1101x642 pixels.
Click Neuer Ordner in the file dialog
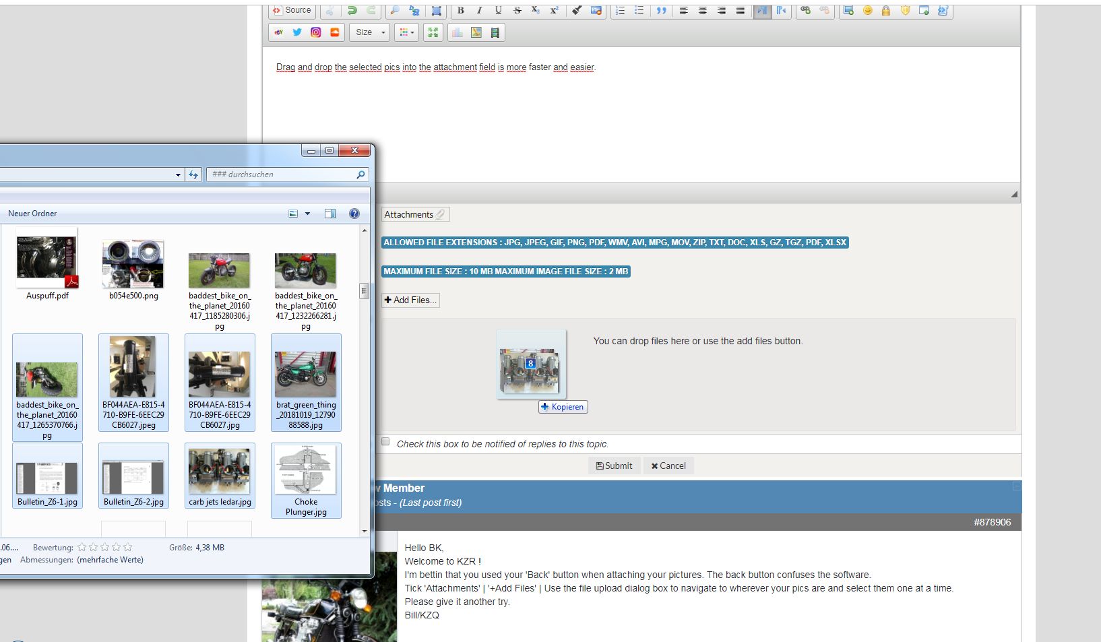[32, 214]
